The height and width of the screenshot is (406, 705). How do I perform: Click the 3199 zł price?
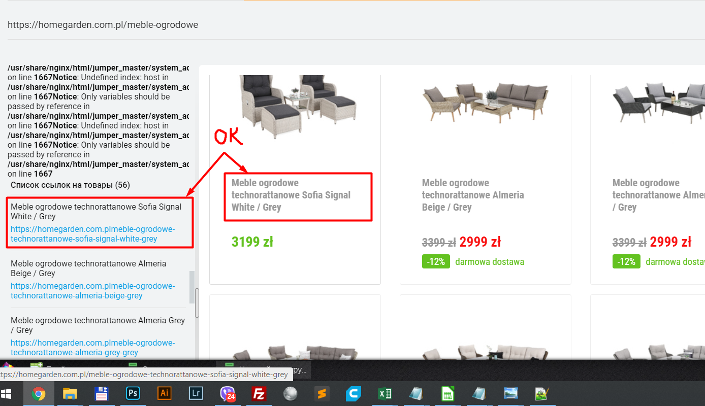252,242
